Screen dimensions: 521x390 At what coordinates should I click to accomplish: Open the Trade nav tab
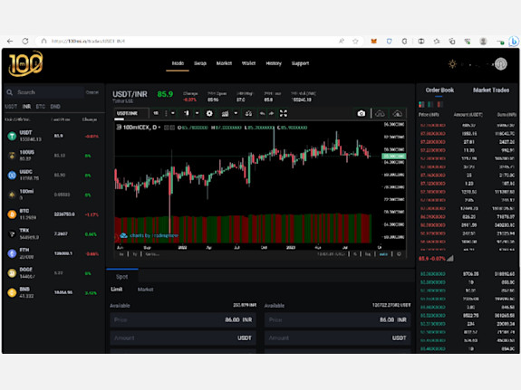(x=178, y=63)
